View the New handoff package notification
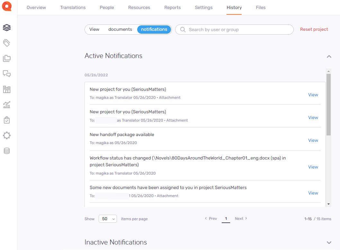Screen dimensions: 340x250 click(313, 140)
